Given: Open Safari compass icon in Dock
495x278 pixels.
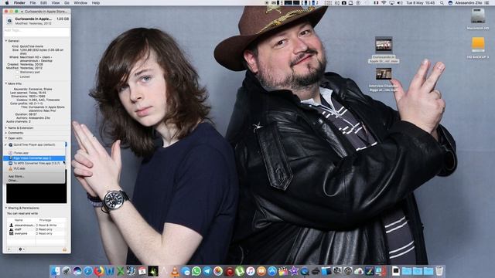Looking at the screenshot, I should 88,271.
